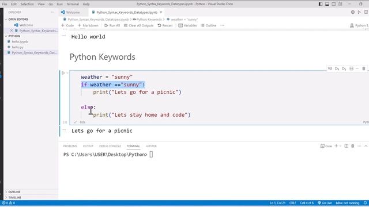
Task: Toggle primary sidebar layout icon in title bar
Action: click(x=321, y=4)
